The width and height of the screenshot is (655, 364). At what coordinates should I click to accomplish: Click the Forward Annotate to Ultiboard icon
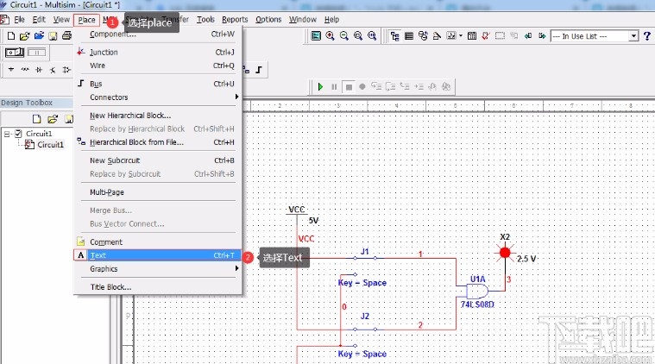coord(542,36)
